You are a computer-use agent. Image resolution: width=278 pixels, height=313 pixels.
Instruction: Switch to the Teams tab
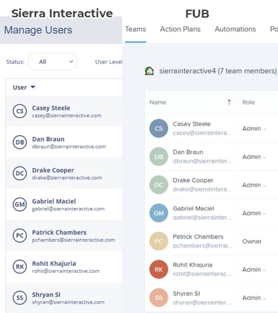click(136, 29)
